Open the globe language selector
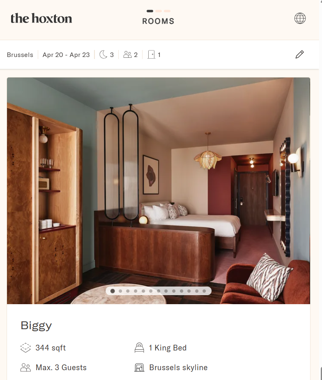Image resolution: width=322 pixels, height=380 pixels. 300,18
